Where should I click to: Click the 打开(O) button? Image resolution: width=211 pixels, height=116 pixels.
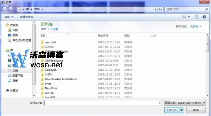[x=172, y=110]
